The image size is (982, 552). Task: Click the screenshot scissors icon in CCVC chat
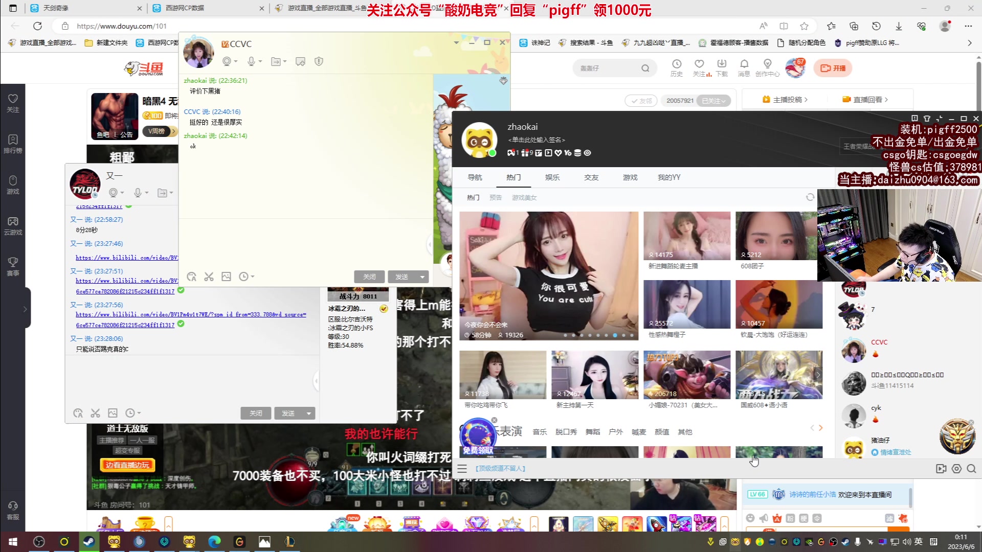click(x=209, y=277)
